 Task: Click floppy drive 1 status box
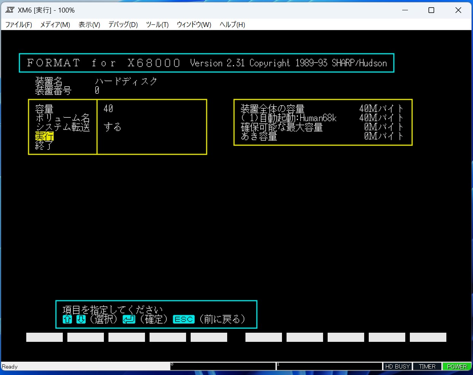point(329,367)
